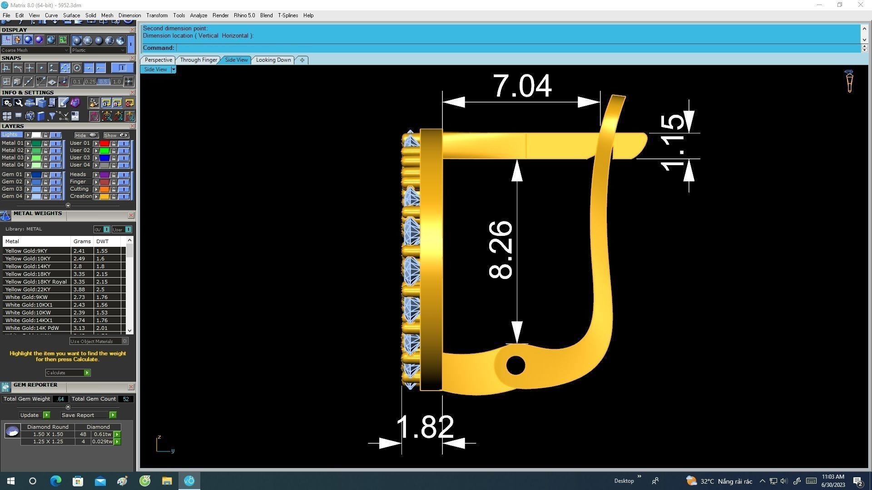
Task: Click the red User 01 color swatch
Action: [104, 143]
